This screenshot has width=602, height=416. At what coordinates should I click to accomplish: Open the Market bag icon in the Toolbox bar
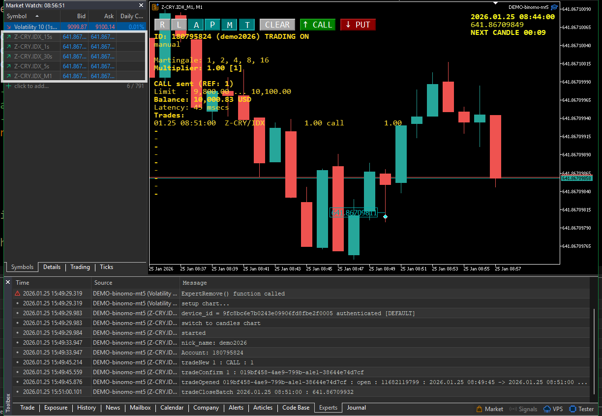tap(479, 409)
